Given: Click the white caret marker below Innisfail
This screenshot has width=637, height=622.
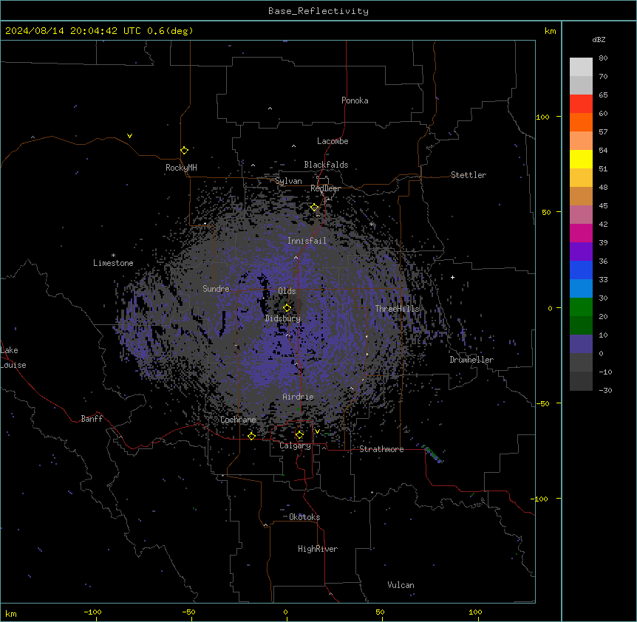Looking at the screenshot, I should point(296,258).
